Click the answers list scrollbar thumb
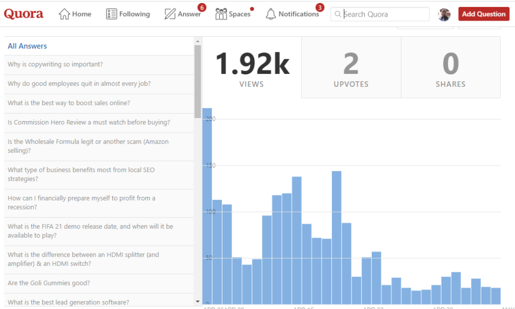515x309 pixels. click(x=197, y=81)
